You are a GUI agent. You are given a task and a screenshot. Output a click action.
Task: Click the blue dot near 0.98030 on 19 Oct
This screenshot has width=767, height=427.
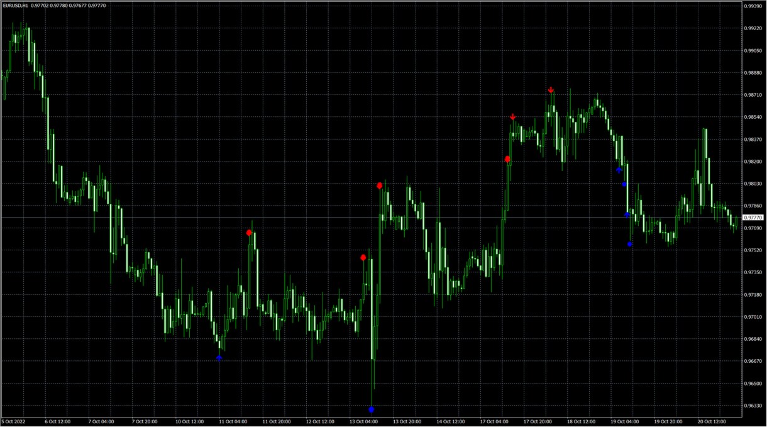624,184
